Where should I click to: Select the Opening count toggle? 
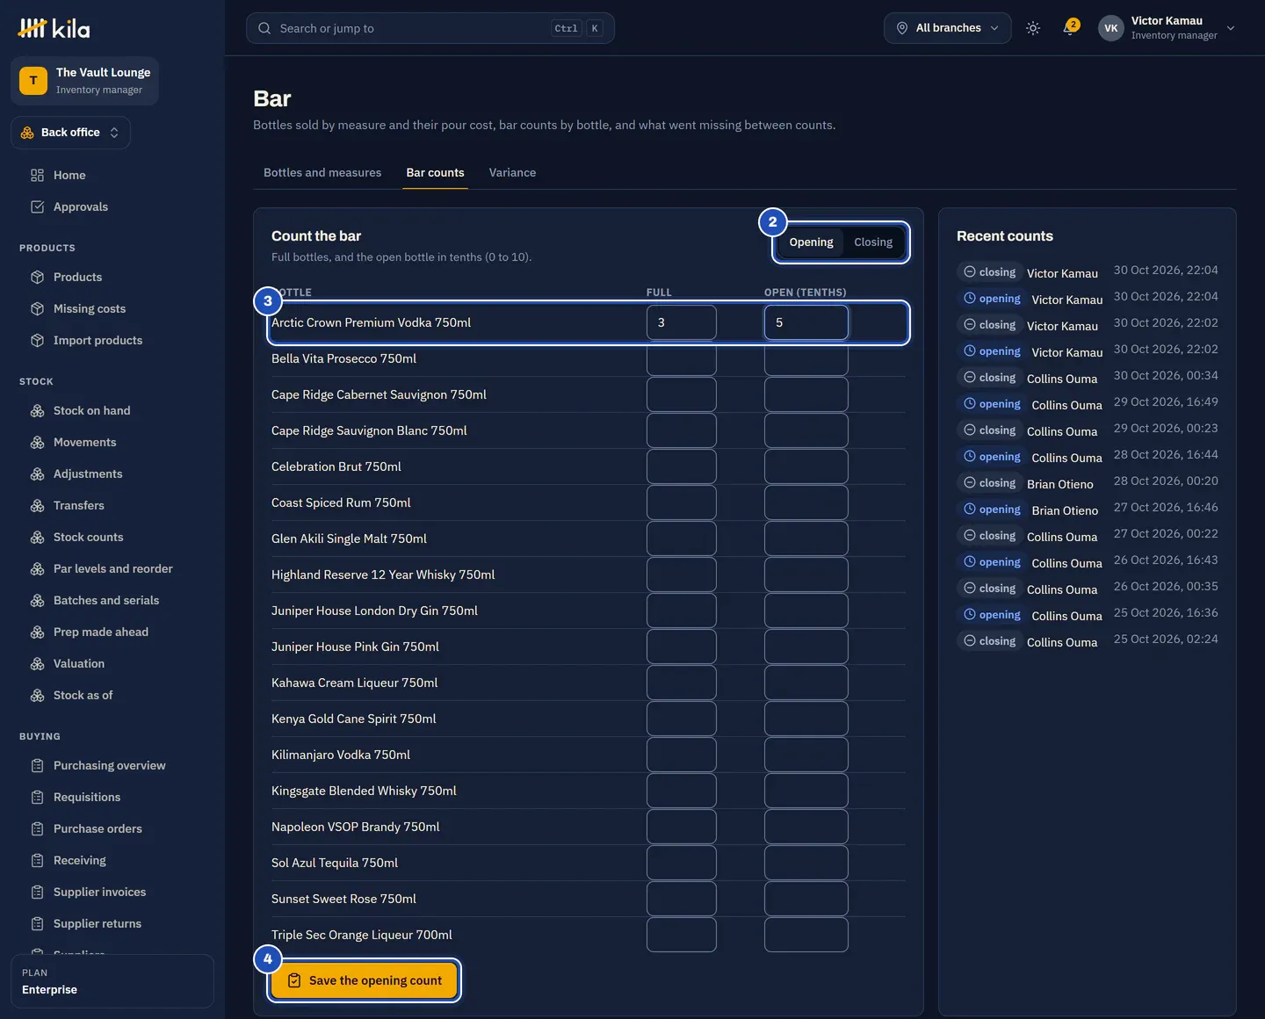pos(811,242)
